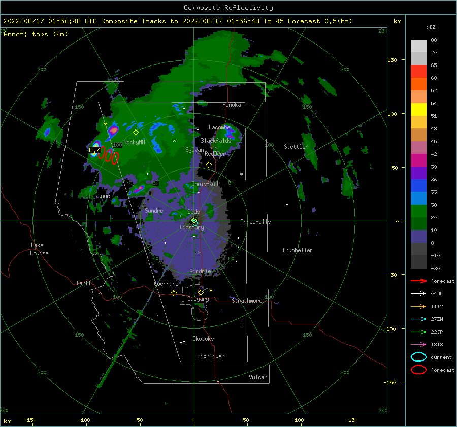Pick the green 22JP arrow legend icon
The width and height of the screenshot is (457, 427).
pos(418,332)
